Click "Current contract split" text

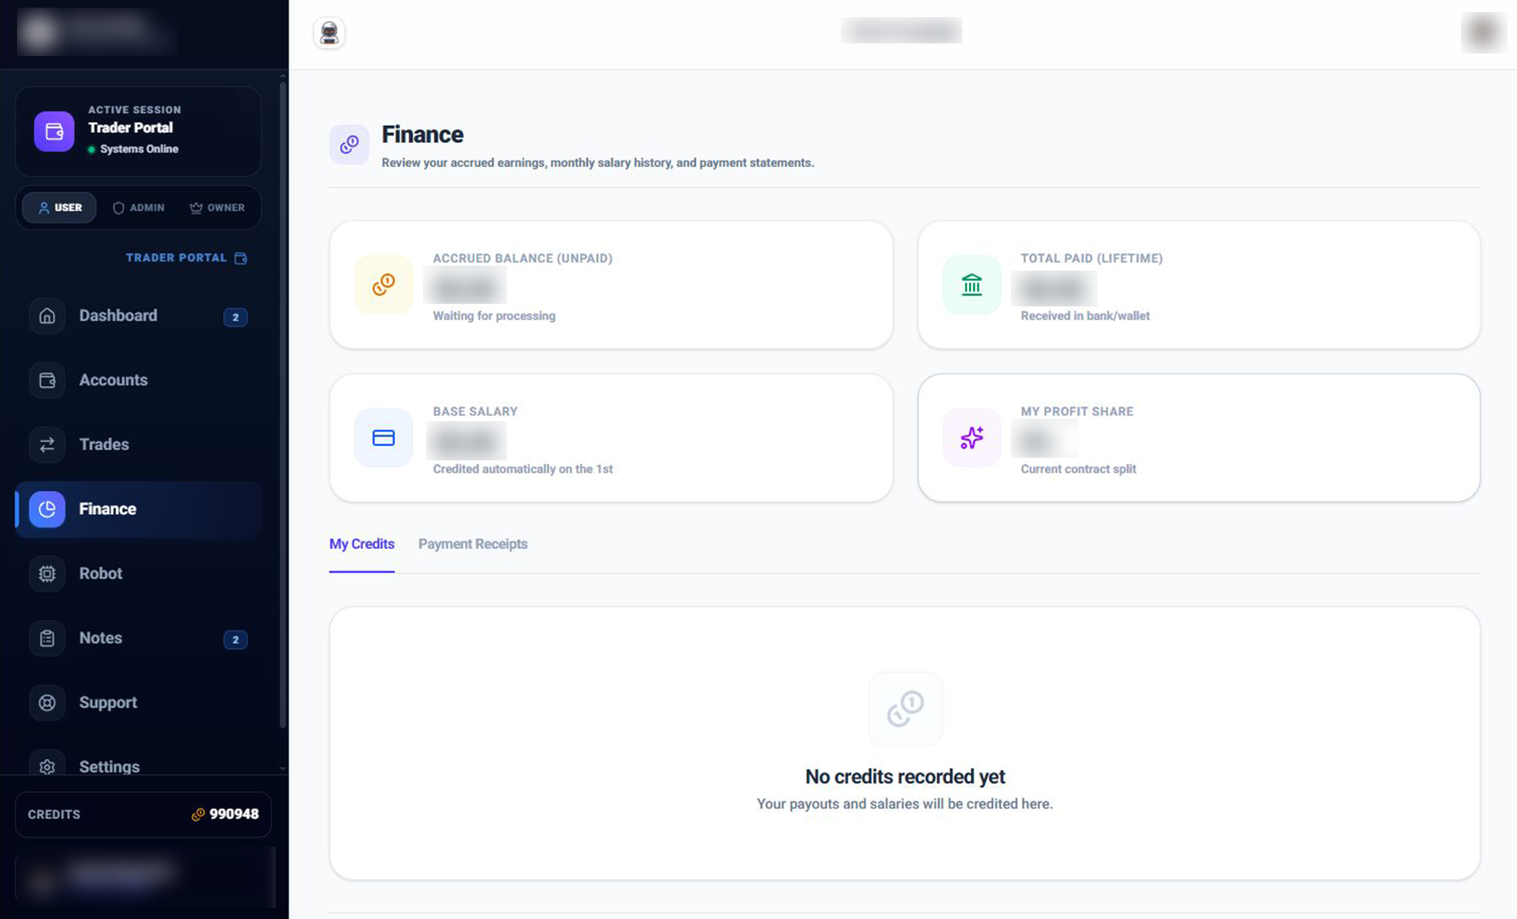[x=1078, y=469]
